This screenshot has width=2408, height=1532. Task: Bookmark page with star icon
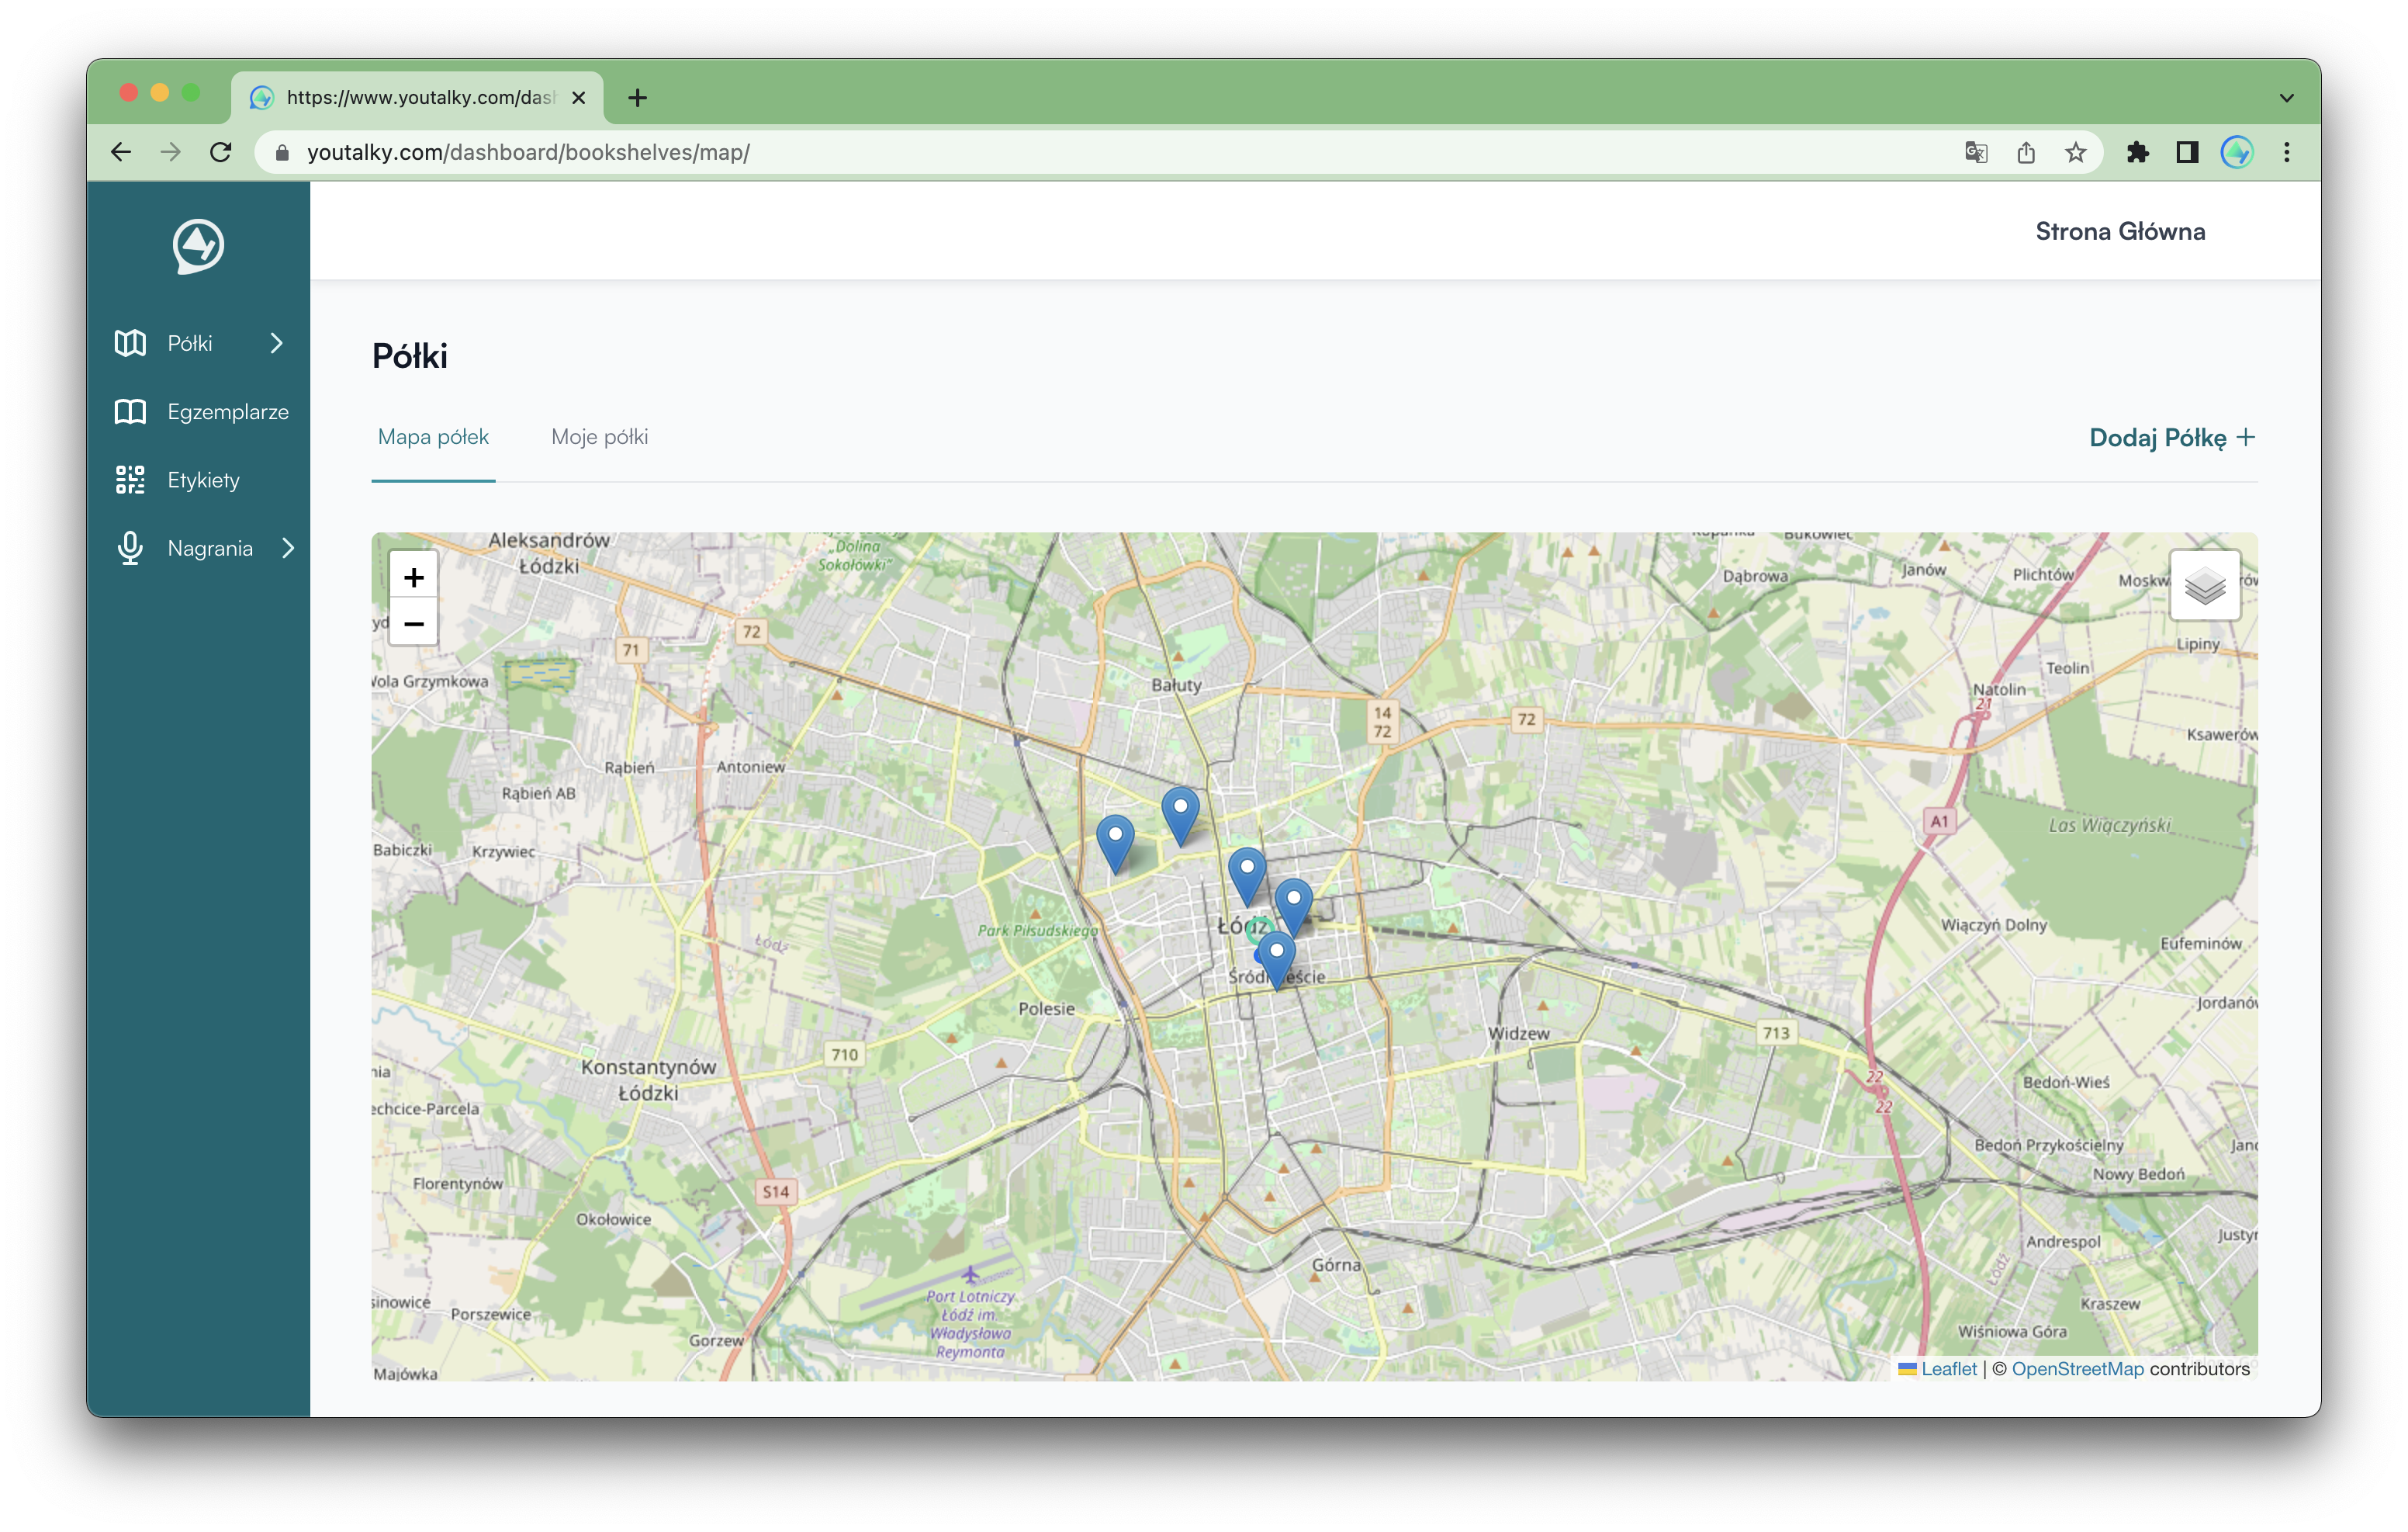pyautogui.click(x=2075, y=152)
